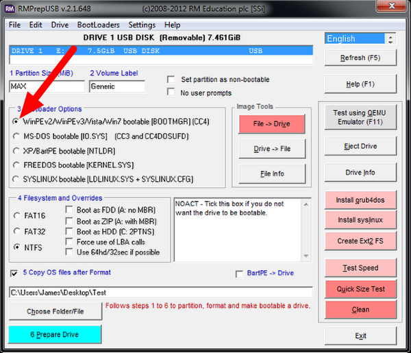Click the RM application icon in title bar
411x353 pixels.
(x=10, y=9)
